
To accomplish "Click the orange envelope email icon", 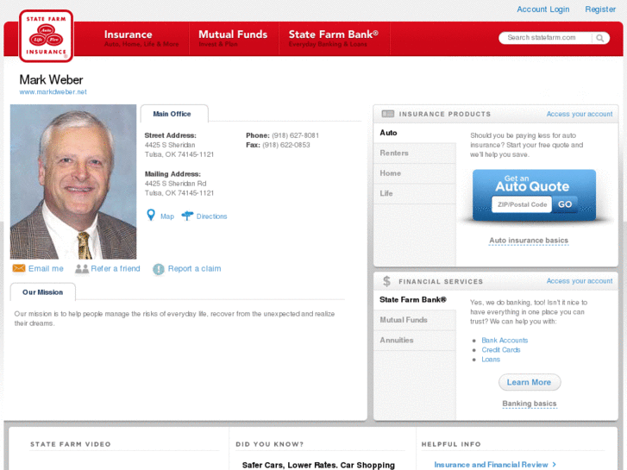I will (19, 268).
